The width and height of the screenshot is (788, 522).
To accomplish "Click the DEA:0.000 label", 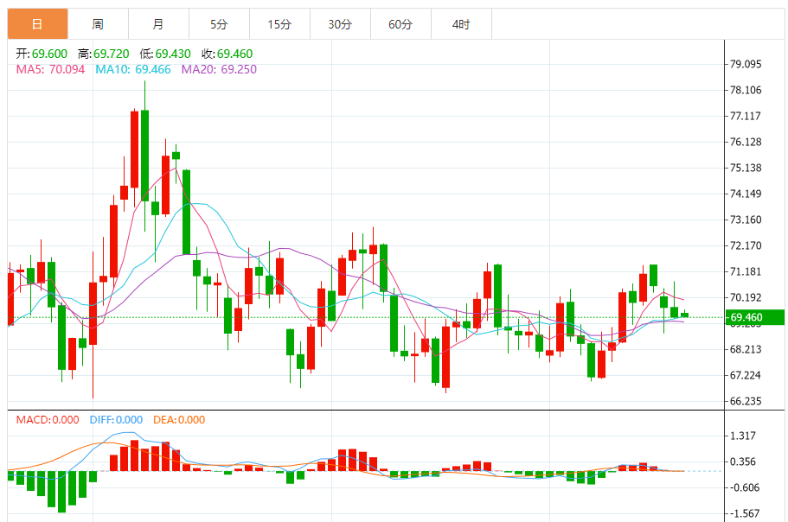I will coord(179,420).
